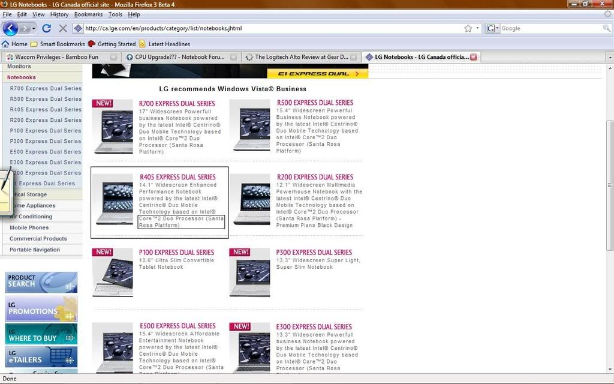Click the P100 EXPRESS DUAL SERIES heading
This screenshot has width=614, height=384.
tap(177, 253)
